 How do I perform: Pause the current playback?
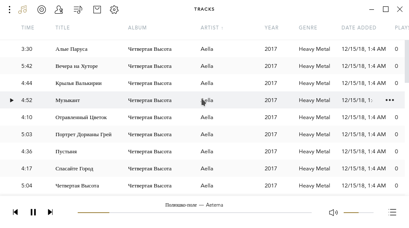coord(33,212)
